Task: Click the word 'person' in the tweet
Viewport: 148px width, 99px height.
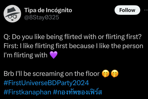Action: click(x=133, y=46)
